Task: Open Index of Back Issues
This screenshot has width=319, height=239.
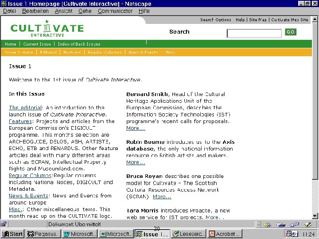Action: click(x=79, y=44)
